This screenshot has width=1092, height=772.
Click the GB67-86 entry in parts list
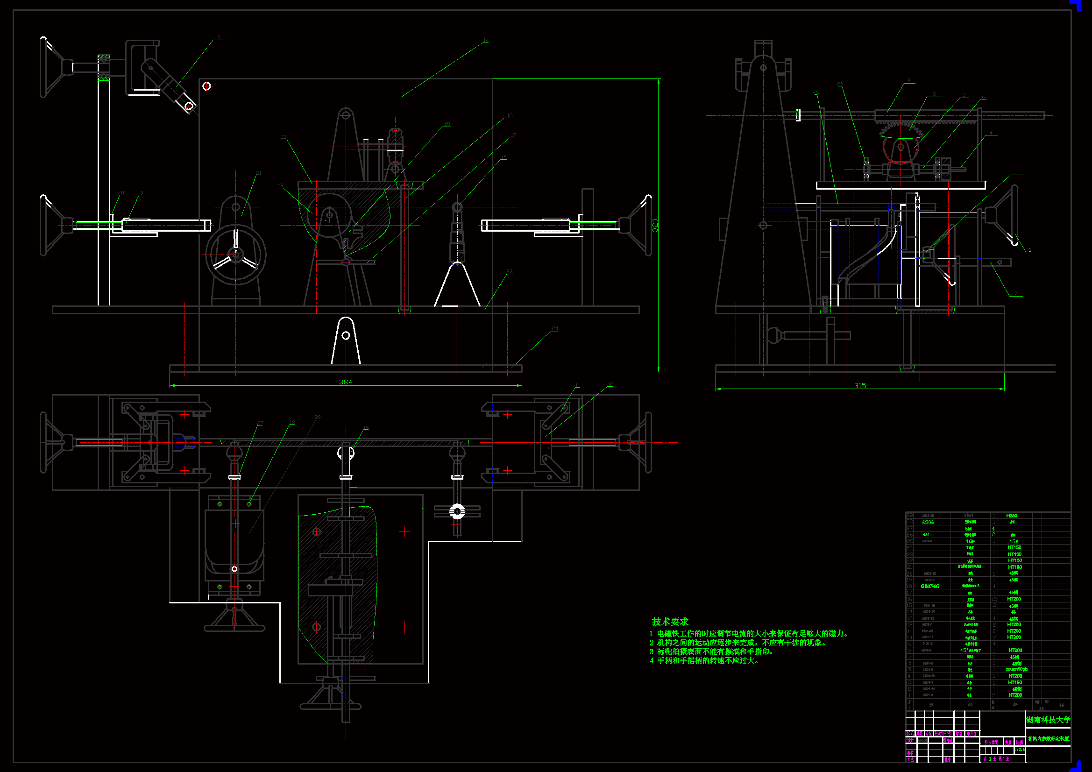click(929, 587)
